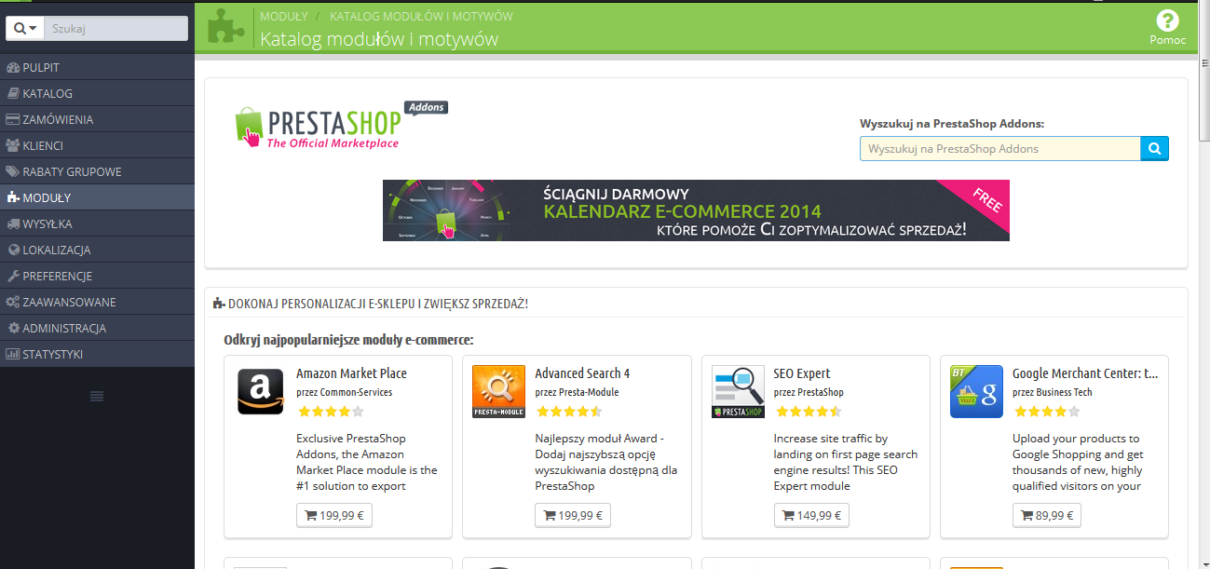
Task: Click przez Common-Services author text
Action: [344, 392]
